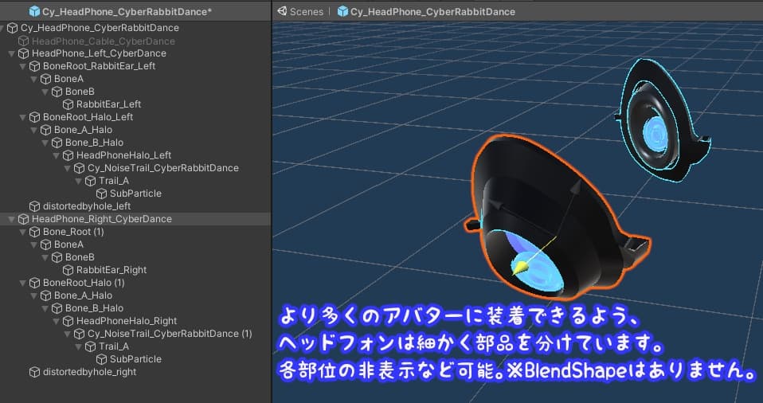Select the RabbitEar_Right object icon

(x=68, y=270)
